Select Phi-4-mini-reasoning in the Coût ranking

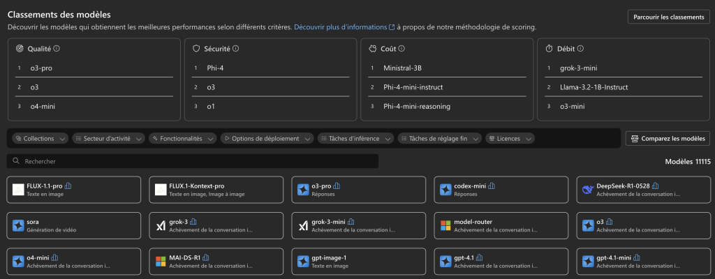coord(417,106)
